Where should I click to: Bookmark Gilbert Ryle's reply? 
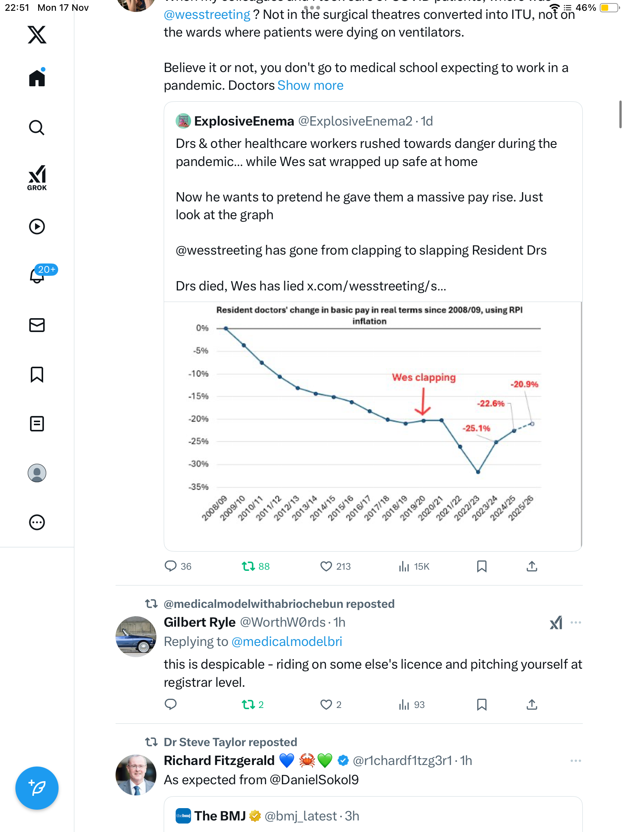point(481,705)
